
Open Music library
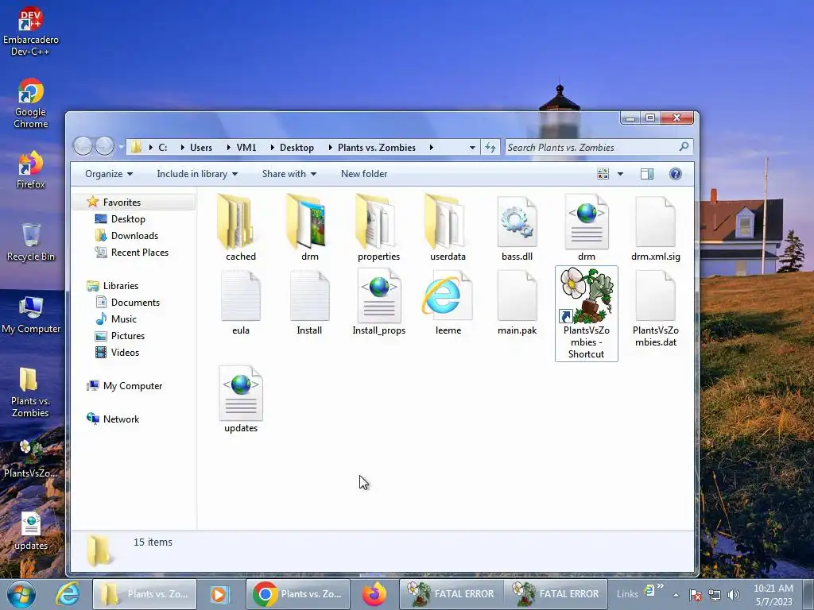[123, 319]
